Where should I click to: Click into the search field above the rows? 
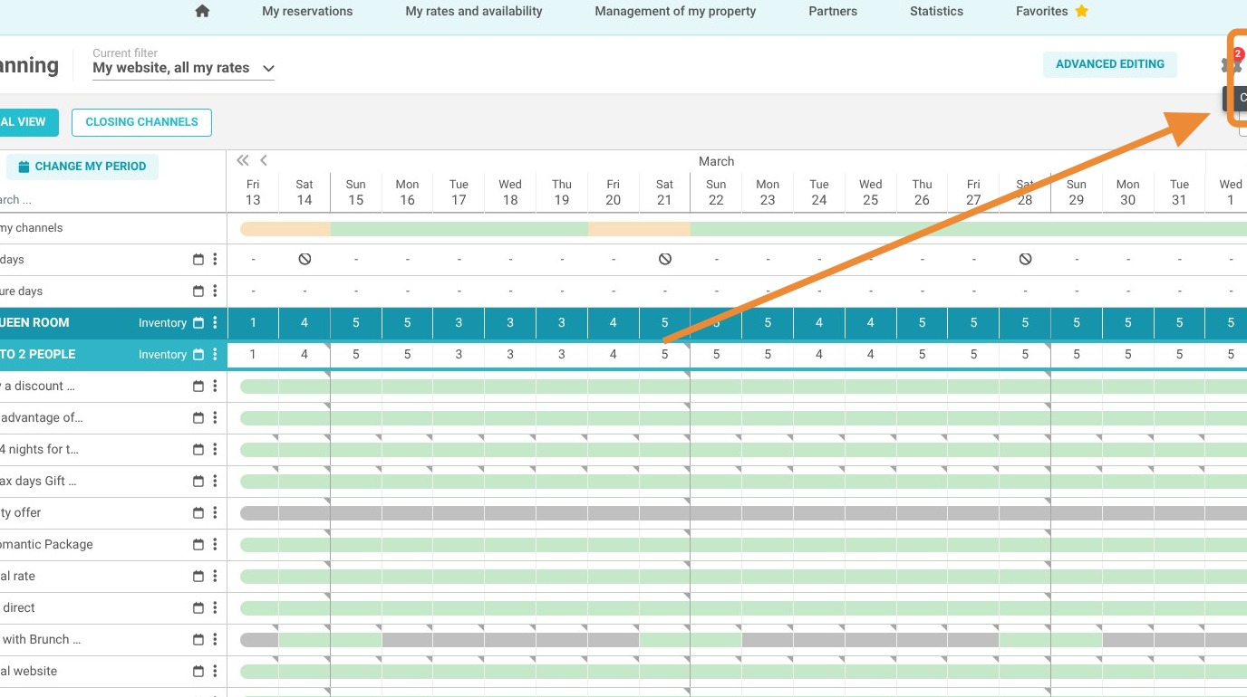pos(111,200)
